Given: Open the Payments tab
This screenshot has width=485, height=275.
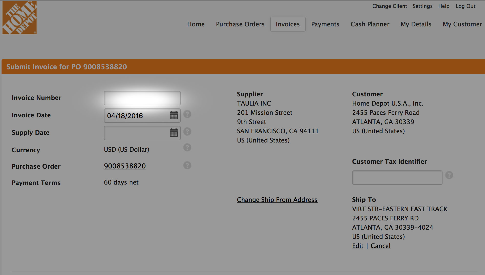Looking at the screenshot, I should [x=325, y=24].
